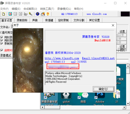Image resolution: width=130 pixels, height=114 pixels.
Task: Open the 帮助(H) menu
Action: click(x=79, y=9)
